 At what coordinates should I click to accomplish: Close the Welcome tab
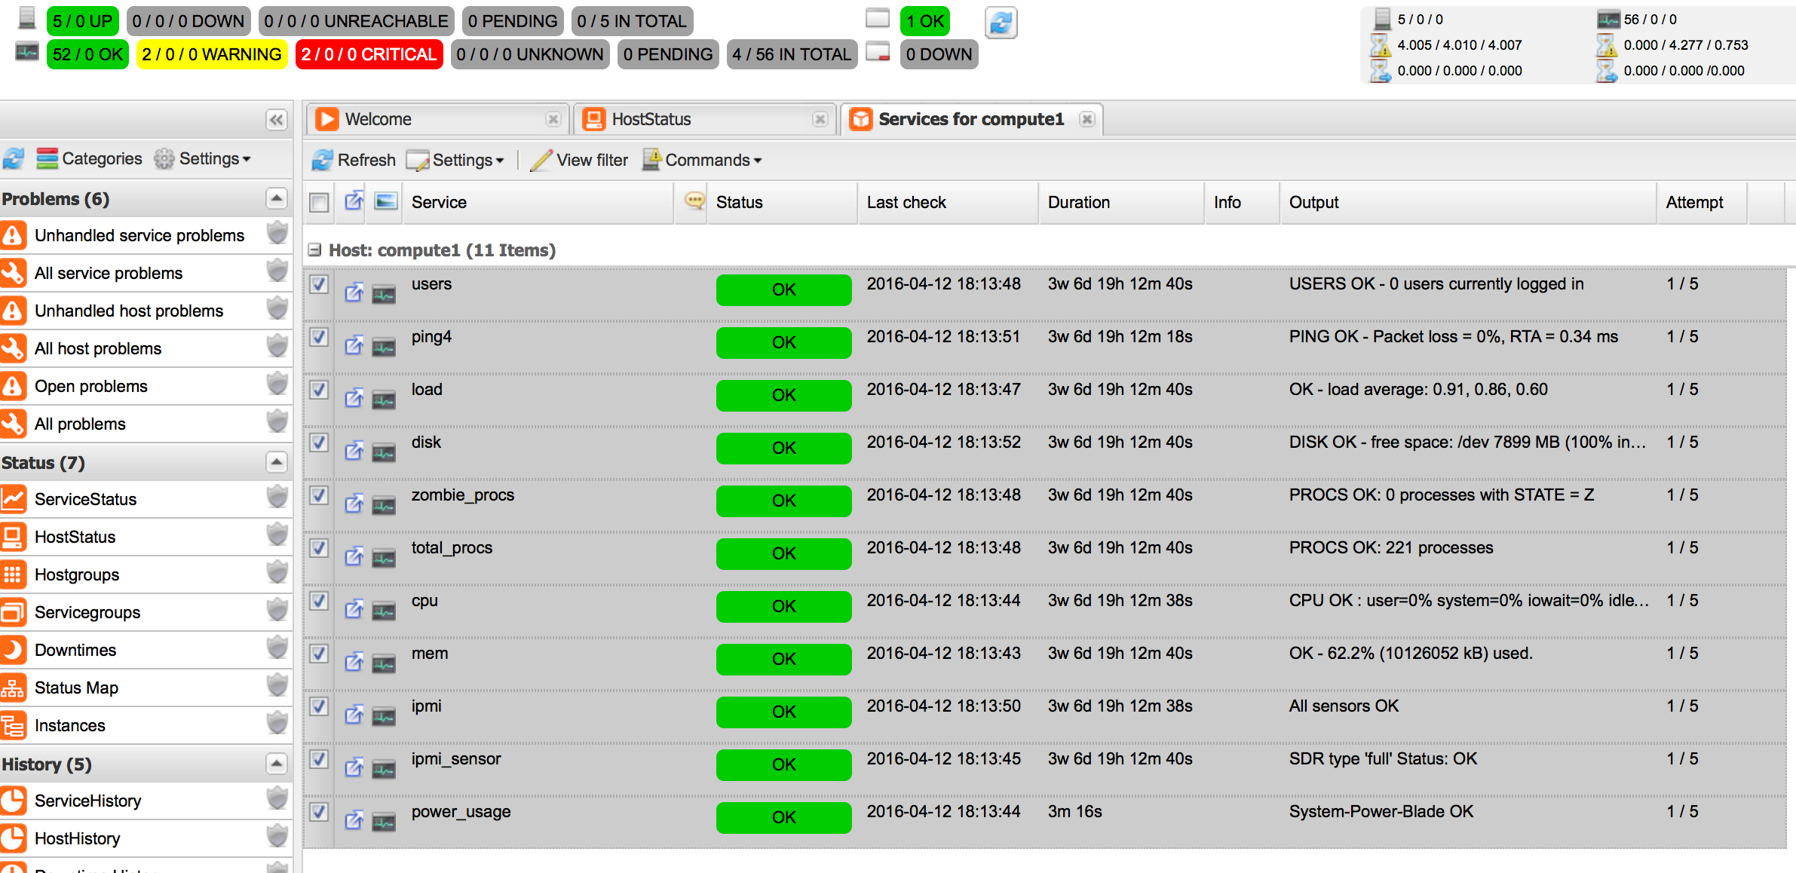click(553, 119)
